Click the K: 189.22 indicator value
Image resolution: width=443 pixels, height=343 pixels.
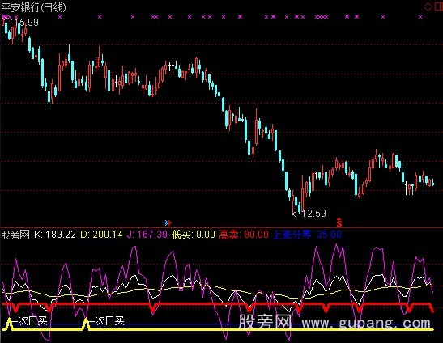[x=55, y=235]
